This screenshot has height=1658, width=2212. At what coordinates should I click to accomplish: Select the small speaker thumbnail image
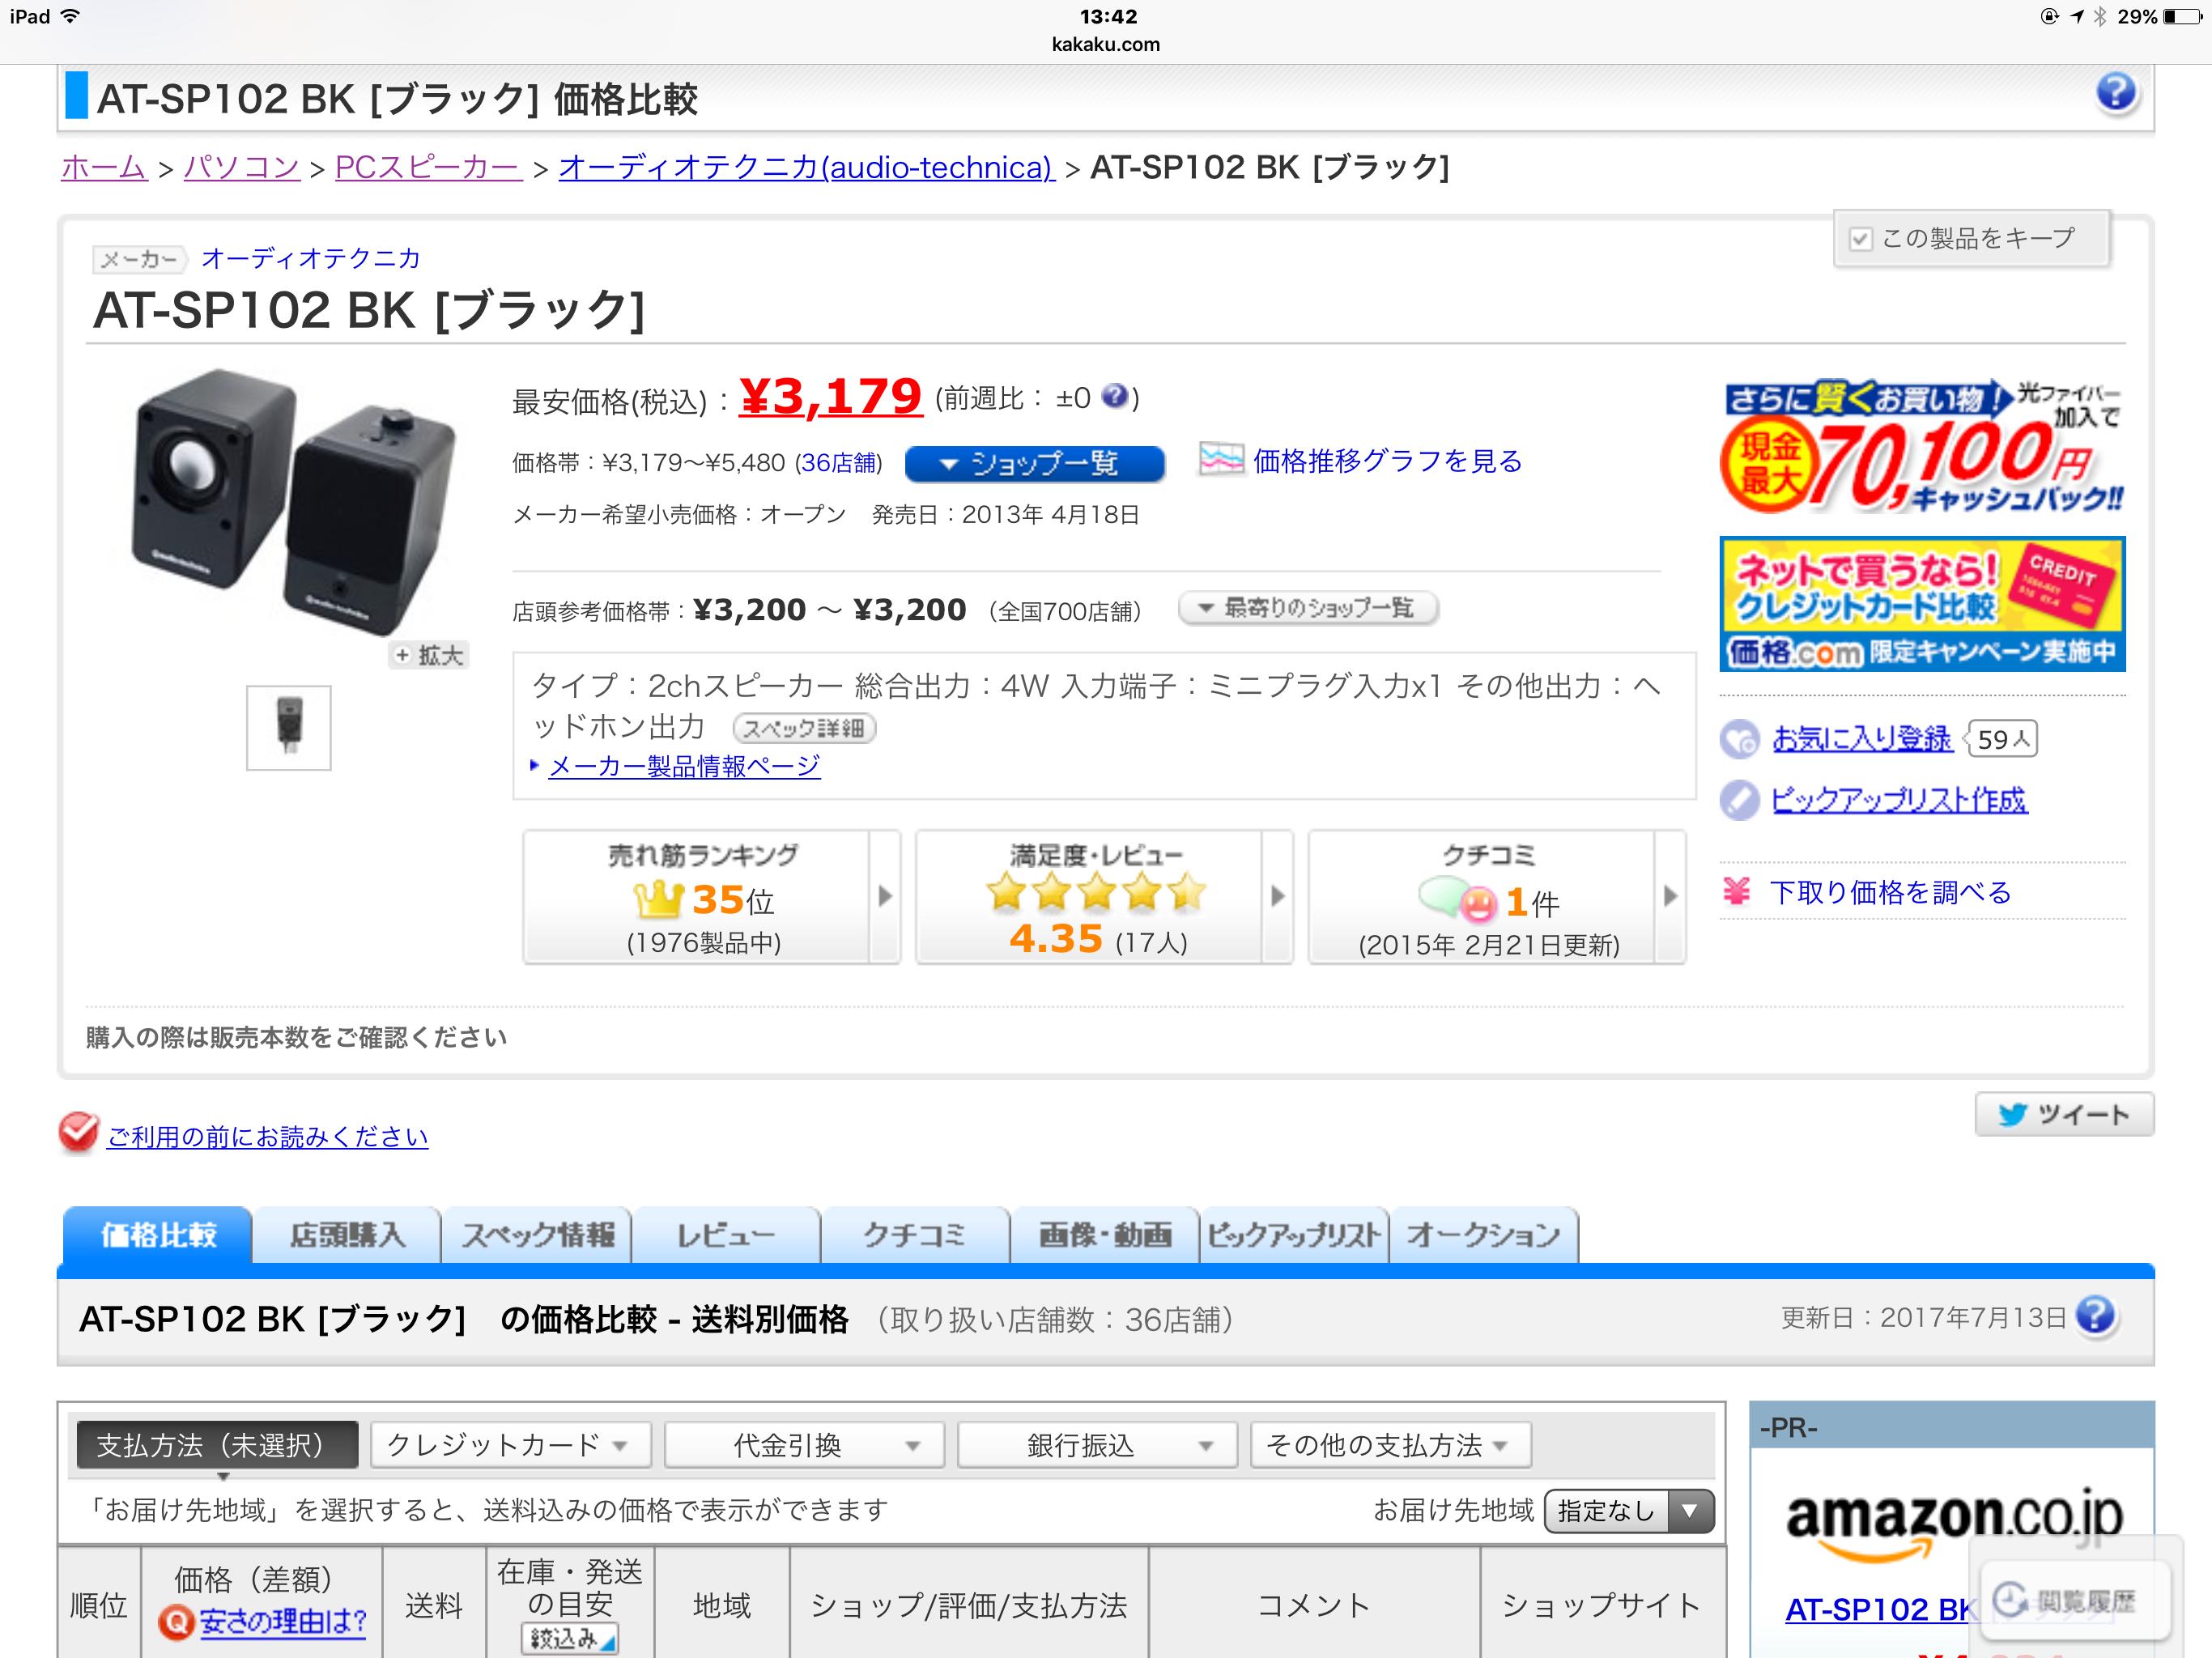click(289, 728)
